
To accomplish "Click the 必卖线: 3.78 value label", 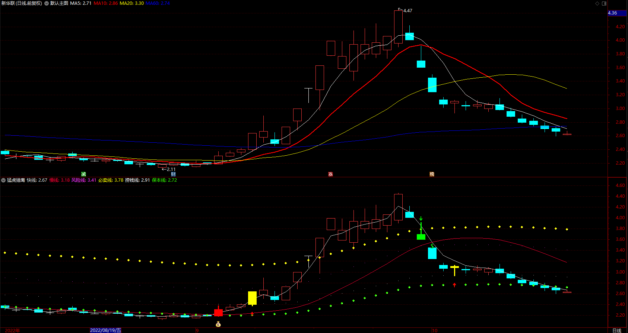I will 111,180.
